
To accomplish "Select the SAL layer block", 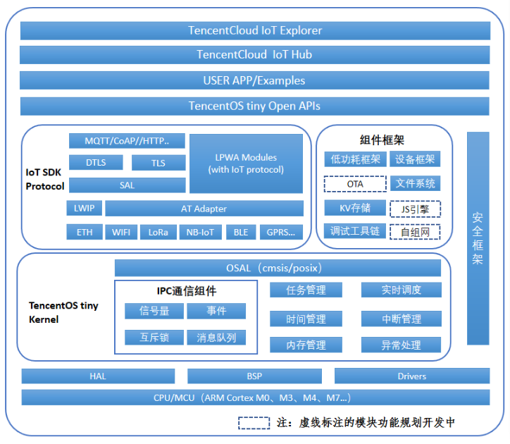I will (127, 185).
